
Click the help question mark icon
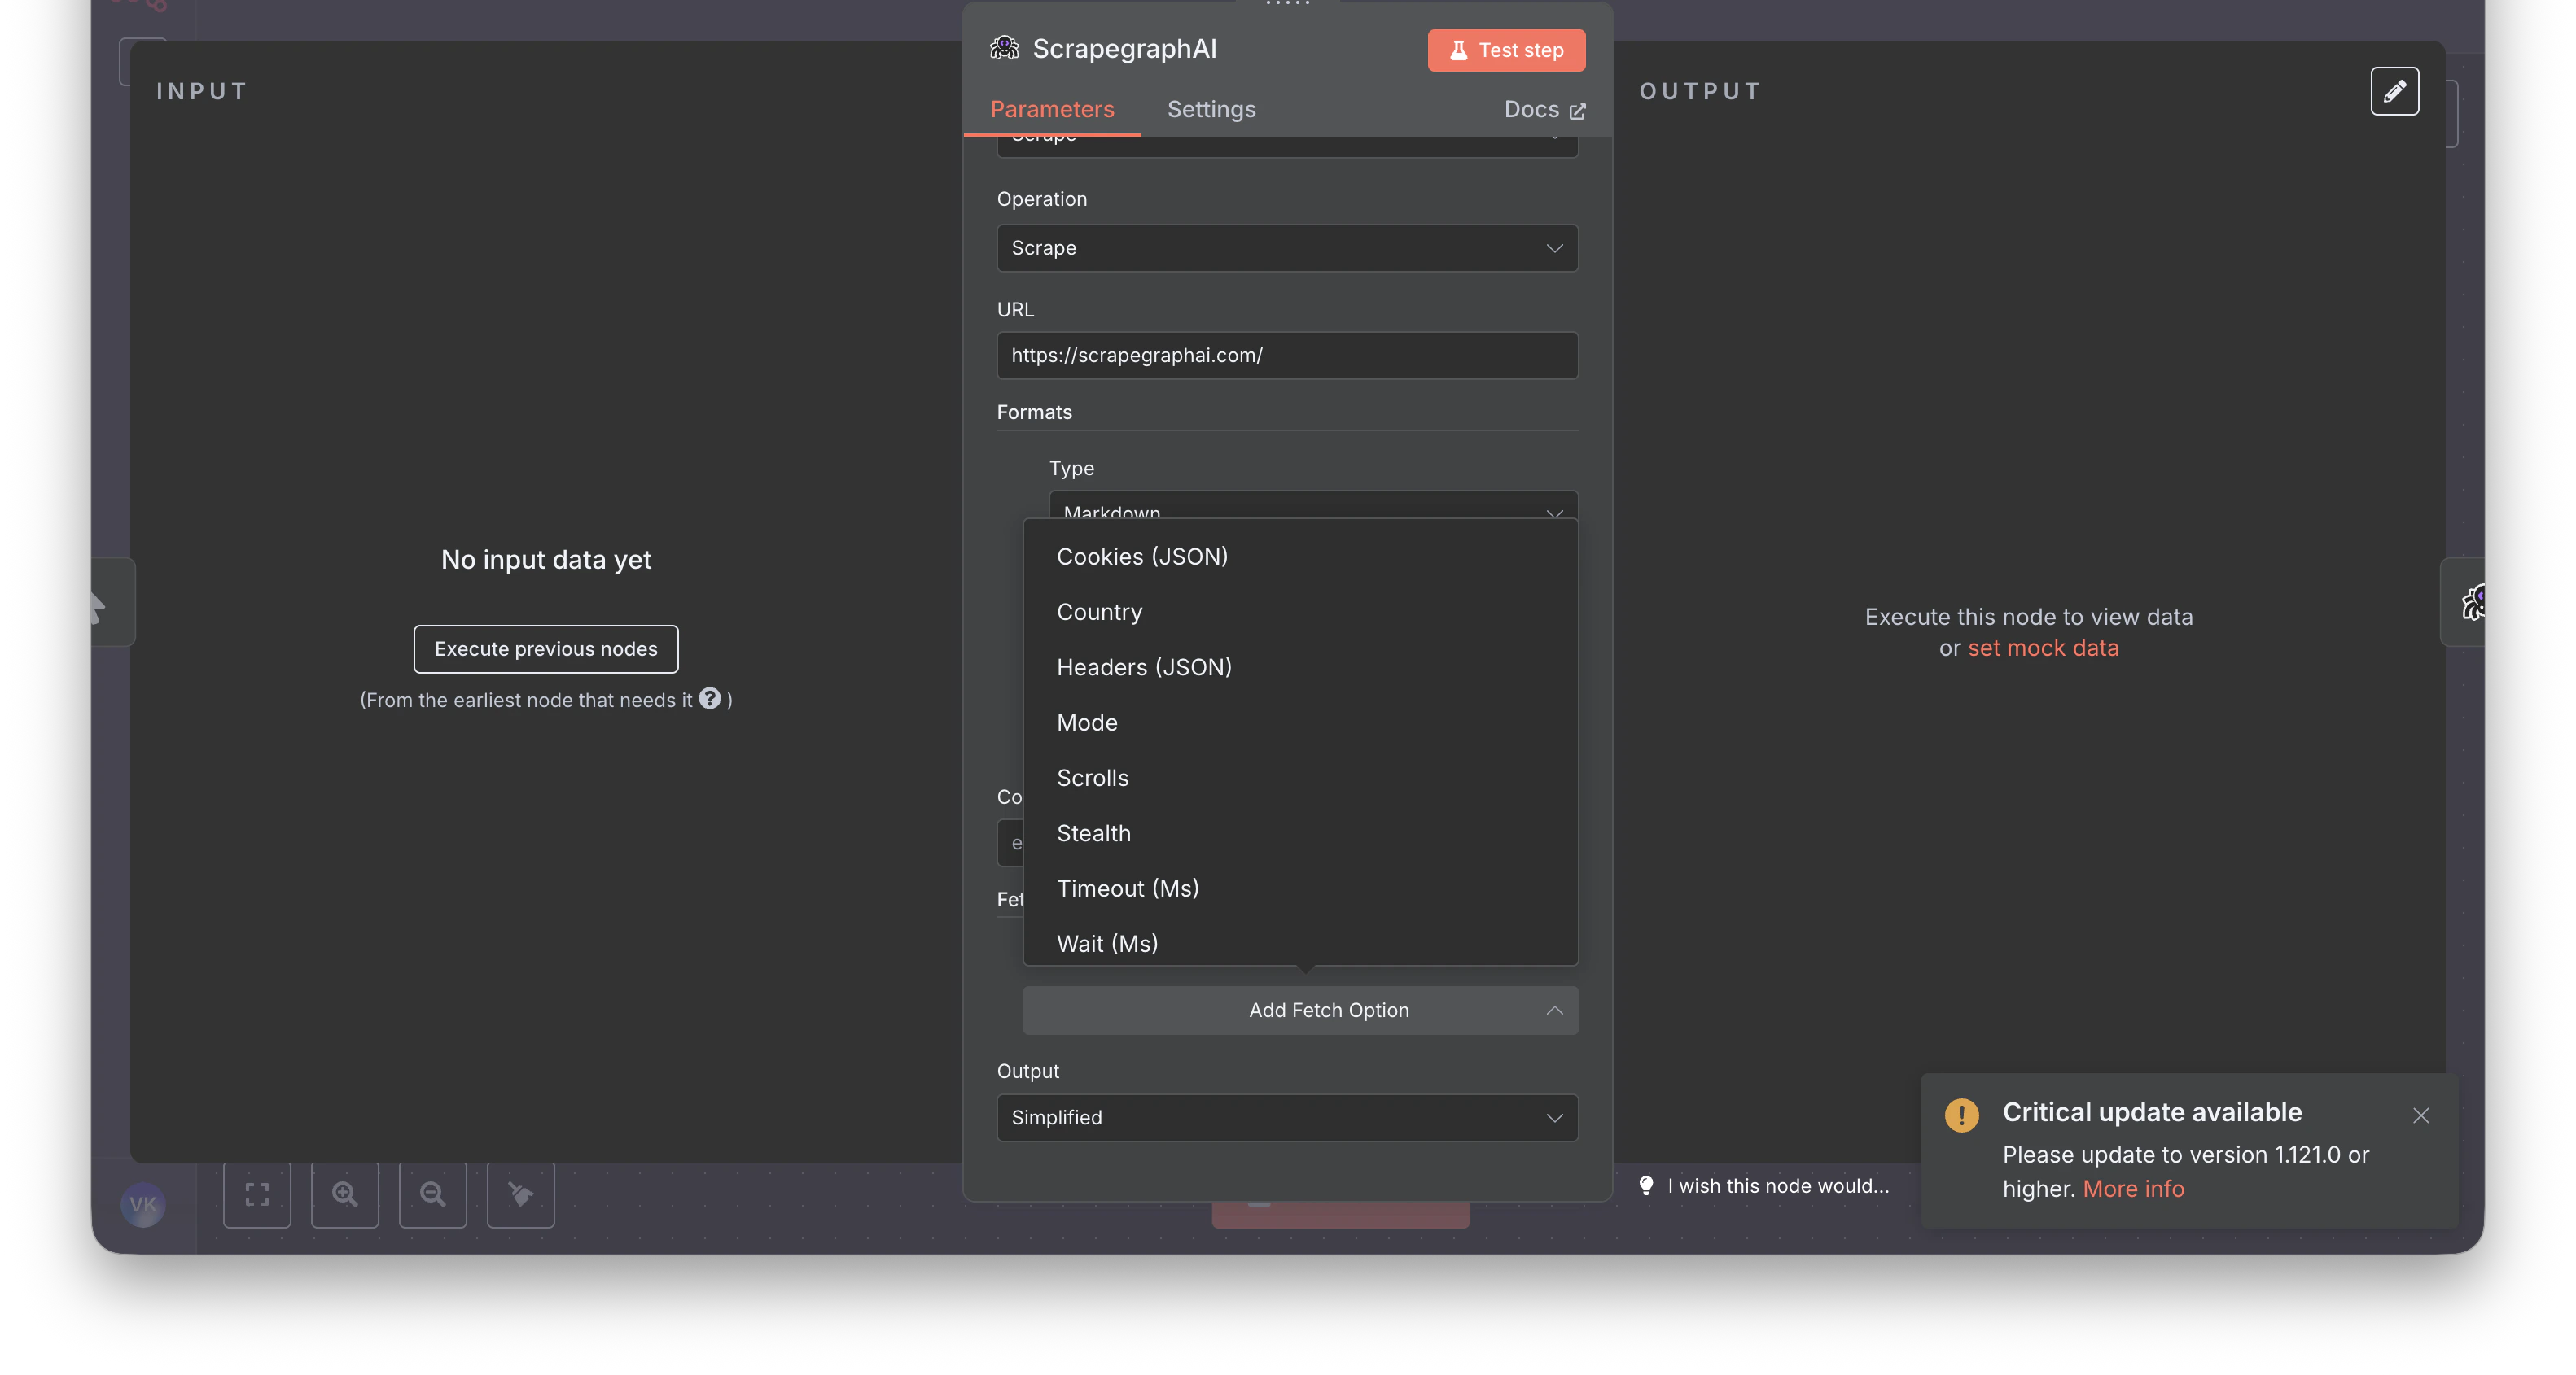[x=710, y=699]
